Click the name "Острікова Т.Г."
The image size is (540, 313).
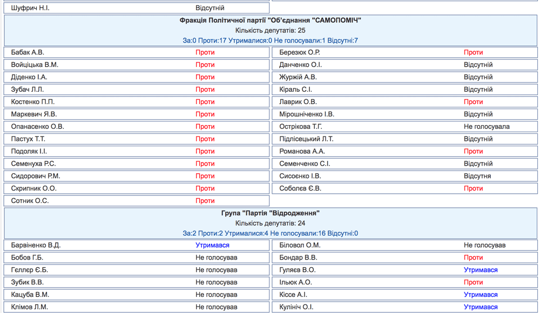[301, 127]
